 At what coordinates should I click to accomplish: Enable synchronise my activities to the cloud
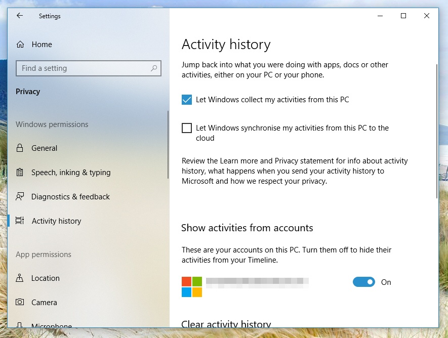click(x=187, y=128)
